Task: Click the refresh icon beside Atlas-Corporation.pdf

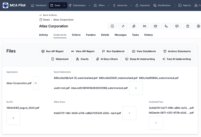Action: [36, 83]
